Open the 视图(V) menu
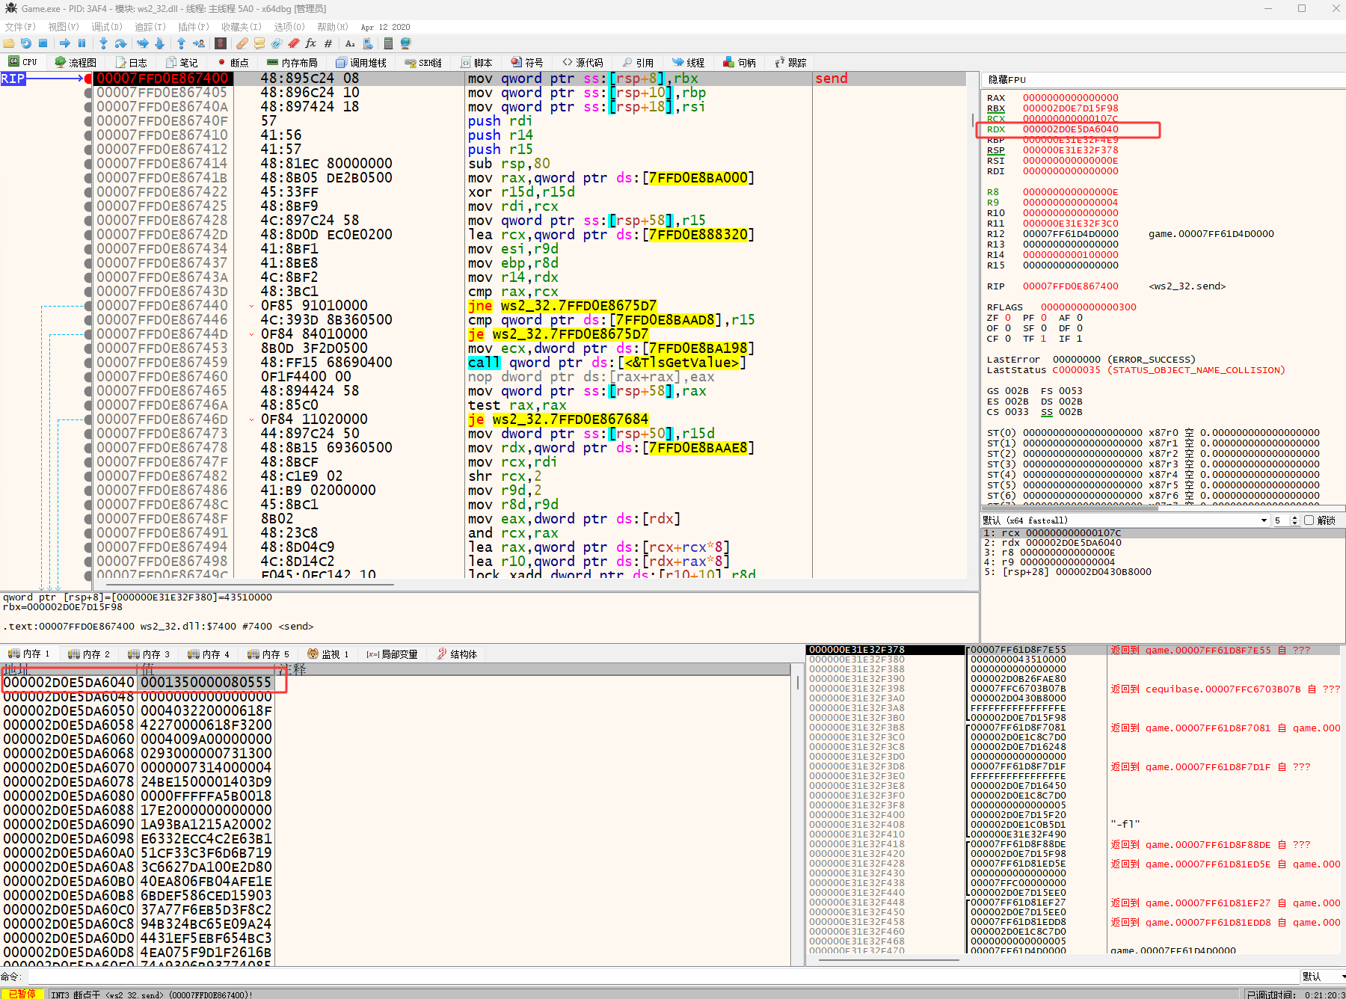The width and height of the screenshot is (1346, 999). [64, 27]
